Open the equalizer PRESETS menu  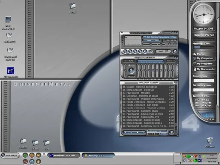(x=171, y=61)
